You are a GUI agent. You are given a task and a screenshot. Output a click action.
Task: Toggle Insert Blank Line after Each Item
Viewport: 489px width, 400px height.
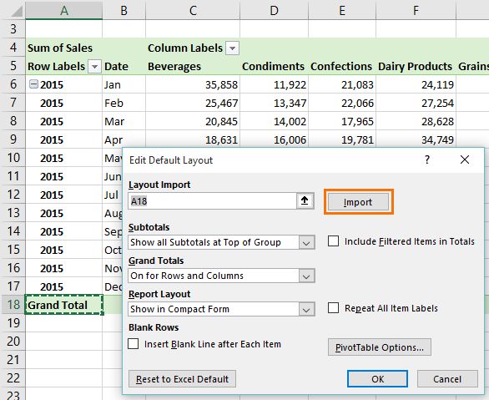134,344
